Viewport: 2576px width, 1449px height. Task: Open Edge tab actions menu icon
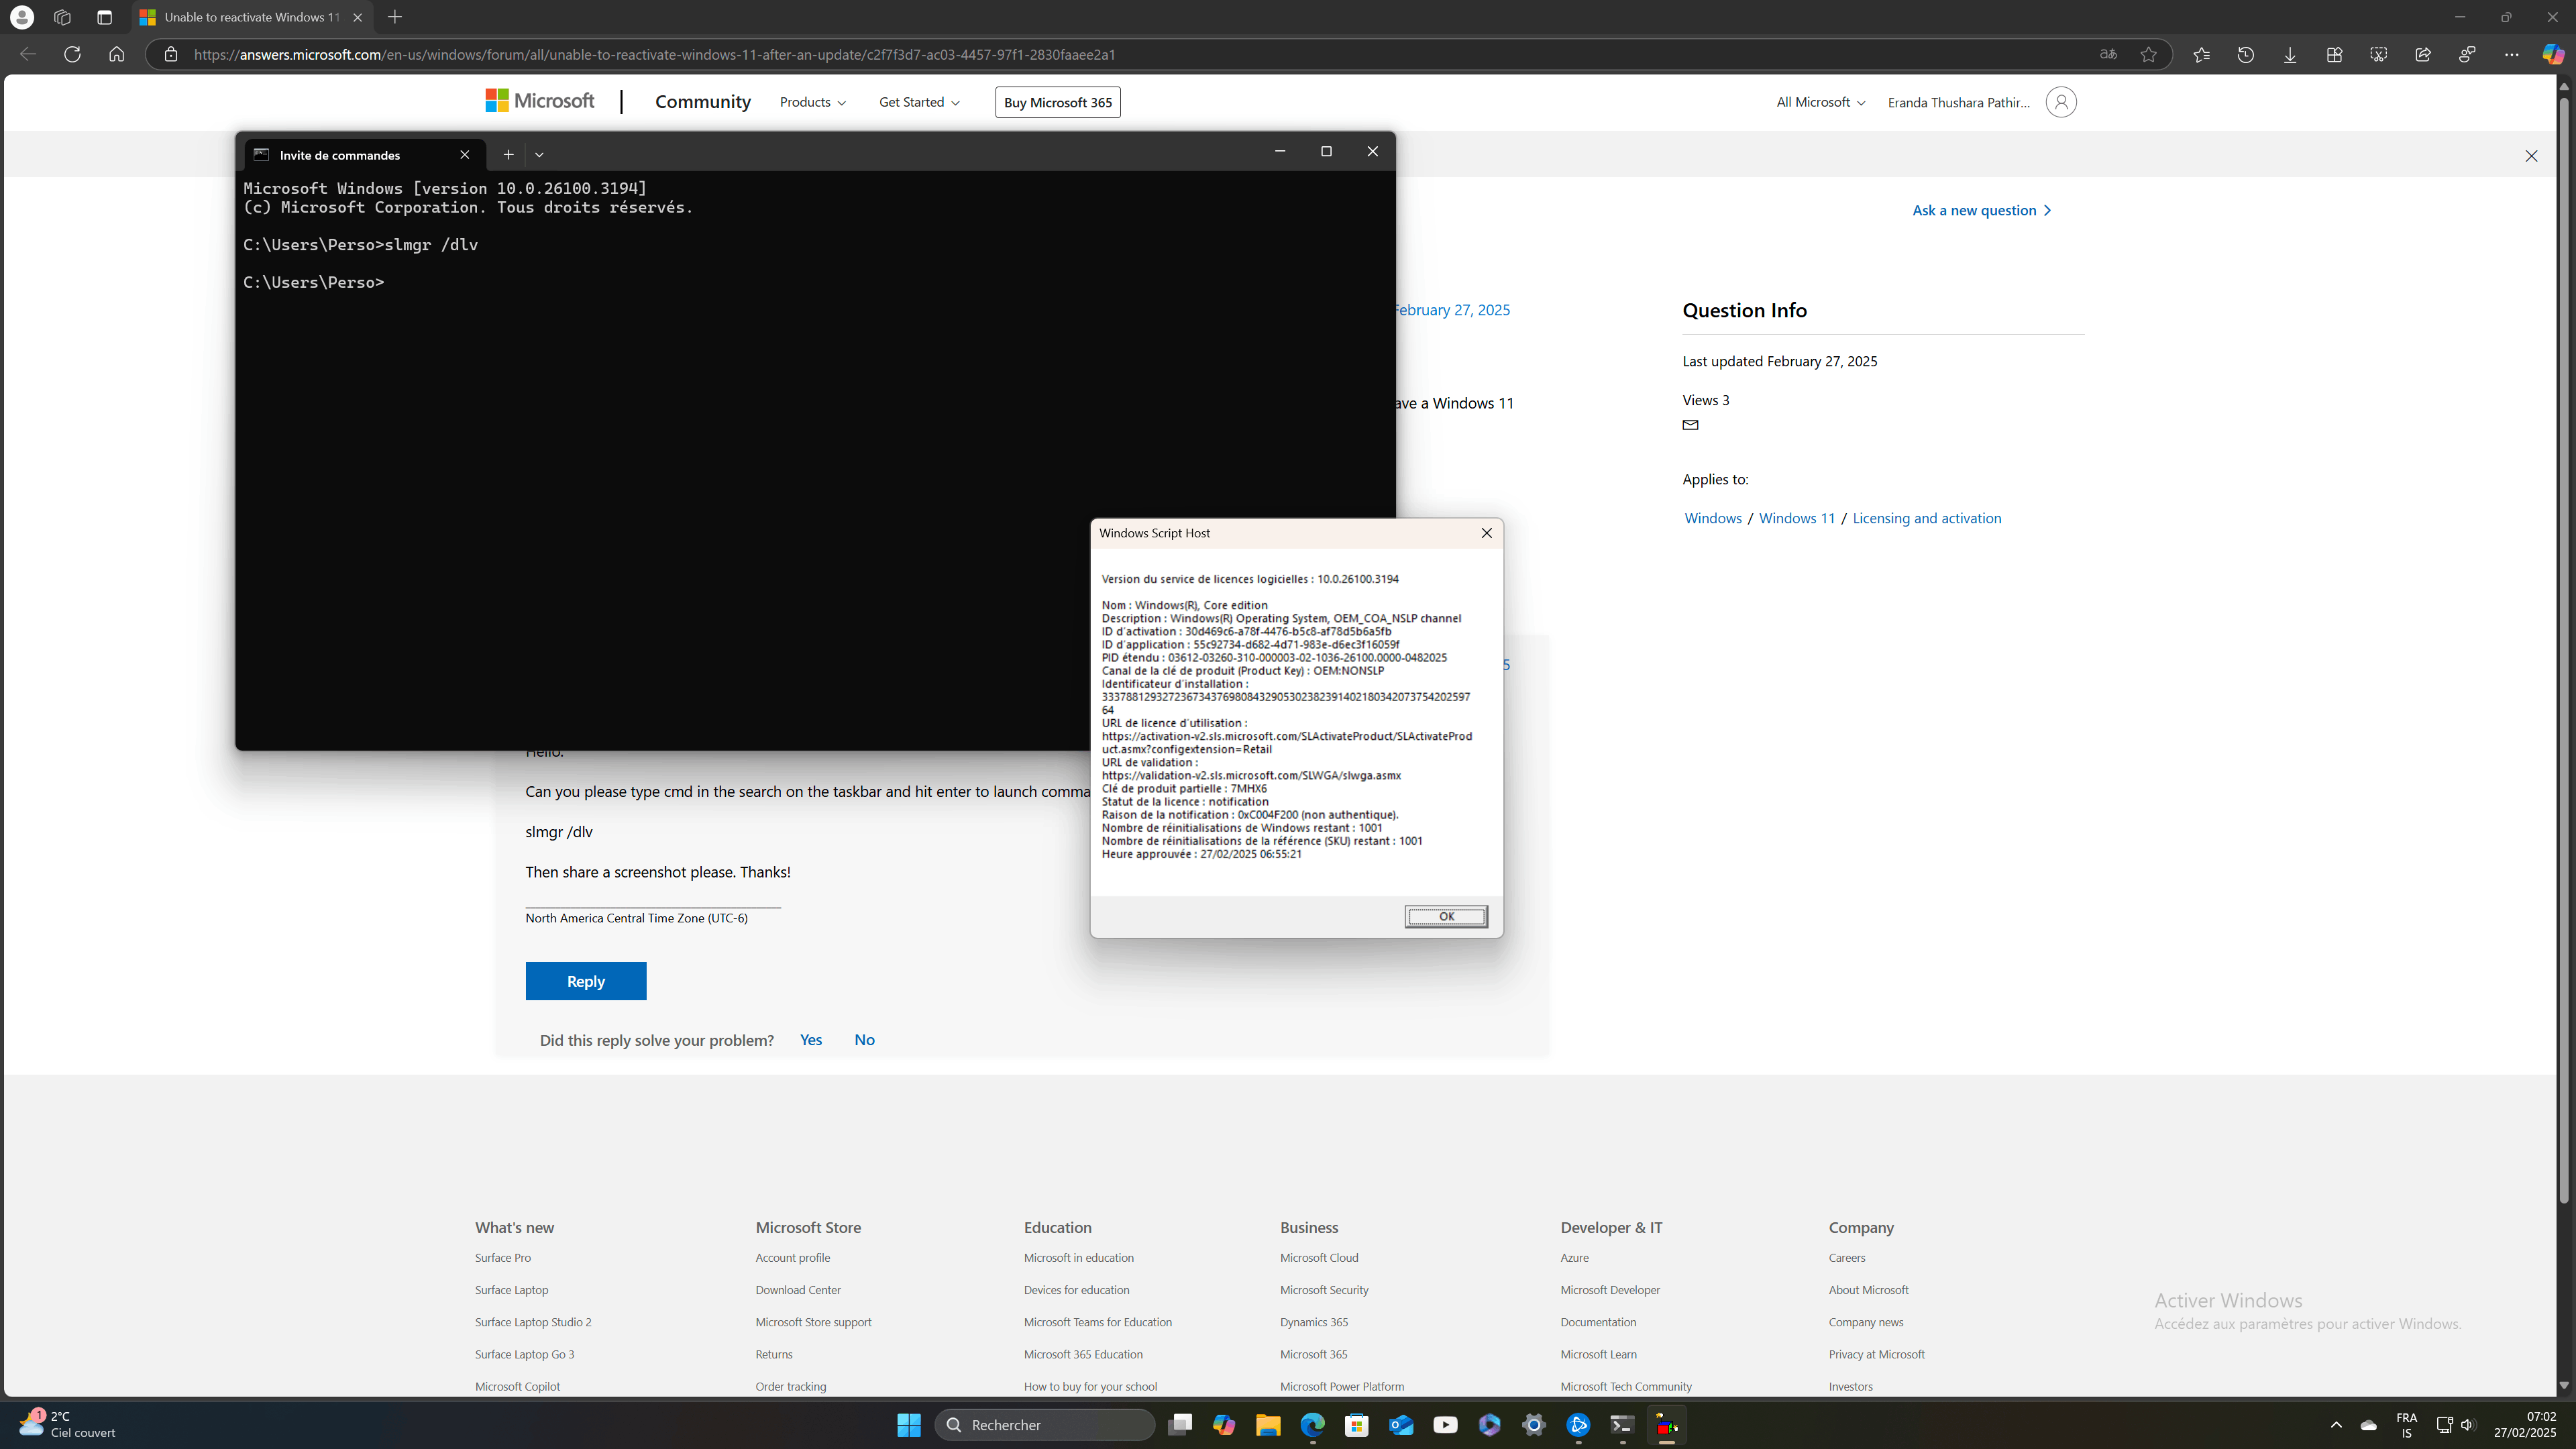104,17
